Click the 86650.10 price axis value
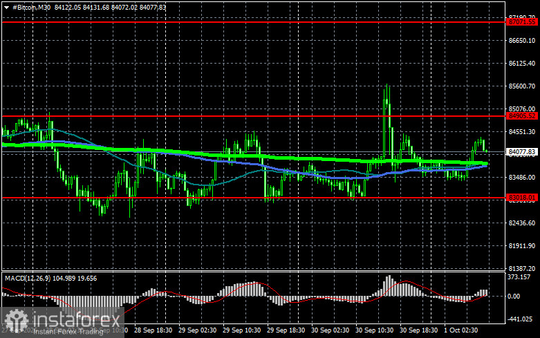The height and width of the screenshot is (338, 540). pos(522,41)
